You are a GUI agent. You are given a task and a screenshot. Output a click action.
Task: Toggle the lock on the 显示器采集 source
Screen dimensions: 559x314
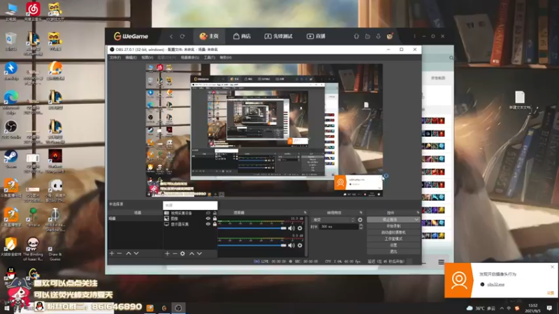[215, 224]
